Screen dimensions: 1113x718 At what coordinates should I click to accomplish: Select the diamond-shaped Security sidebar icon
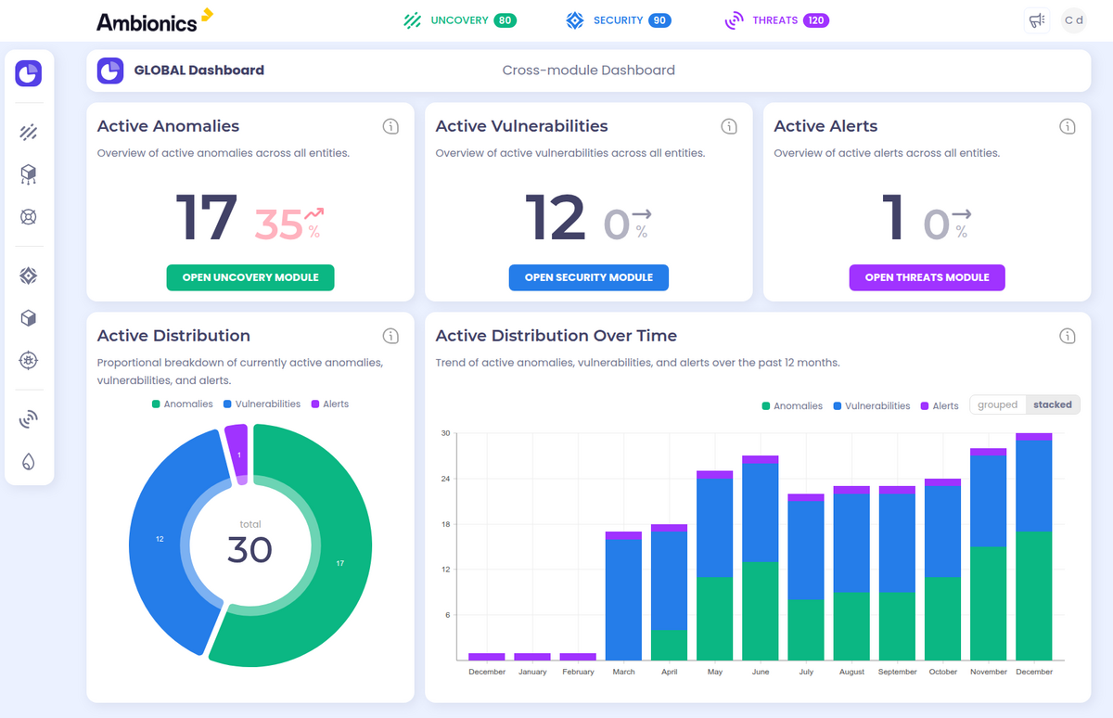[29, 276]
